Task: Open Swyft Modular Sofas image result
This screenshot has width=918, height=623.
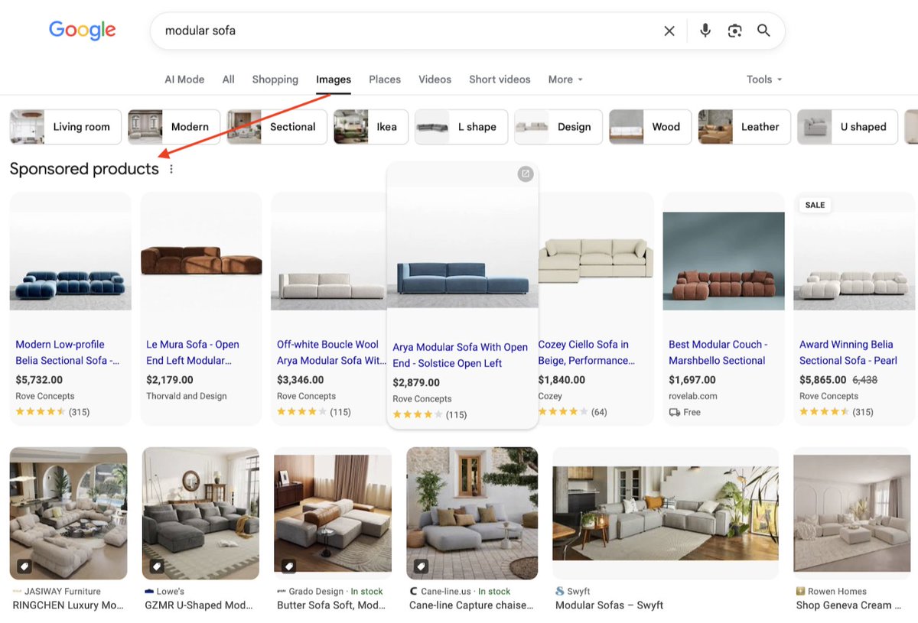Action: click(666, 513)
